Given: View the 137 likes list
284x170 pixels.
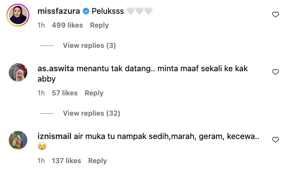Looking at the screenshot, I should tap(66, 161).
